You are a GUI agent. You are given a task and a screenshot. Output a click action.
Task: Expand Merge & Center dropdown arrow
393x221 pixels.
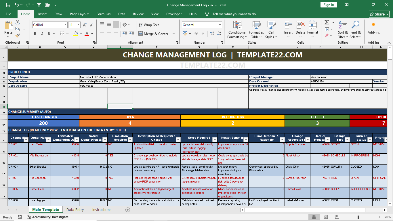pos(174,34)
